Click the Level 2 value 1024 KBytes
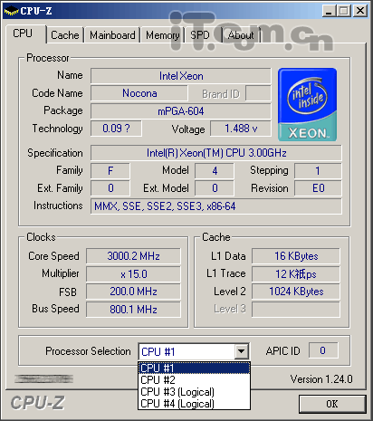373x421 pixels. 296,292
